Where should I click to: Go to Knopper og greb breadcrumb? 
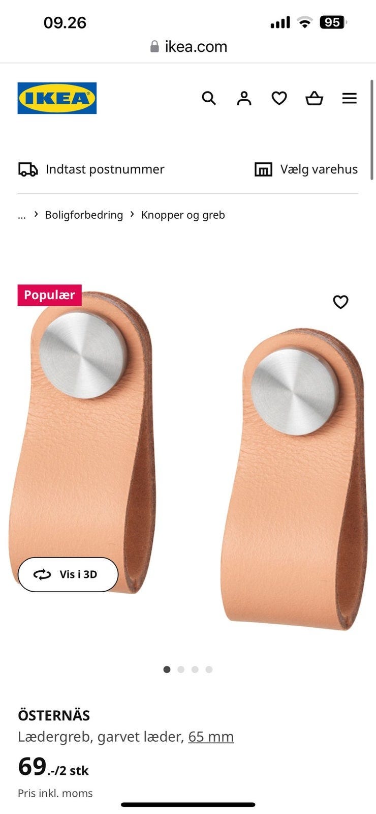pos(183,215)
